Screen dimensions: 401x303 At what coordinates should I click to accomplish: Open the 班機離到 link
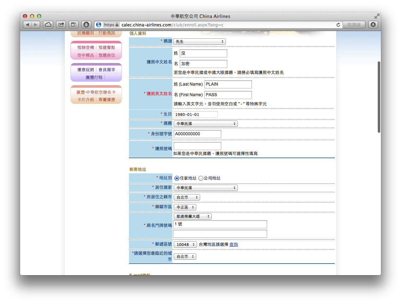tap(85, 33)
